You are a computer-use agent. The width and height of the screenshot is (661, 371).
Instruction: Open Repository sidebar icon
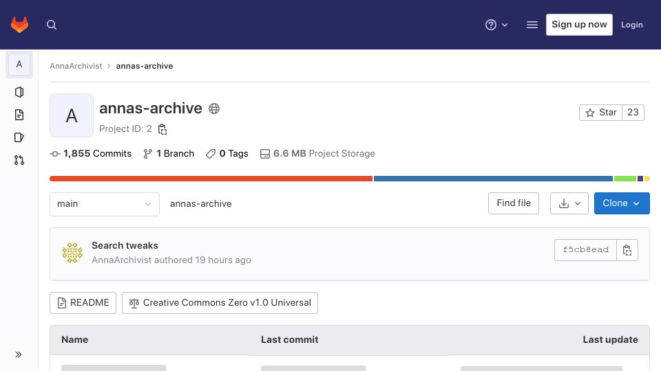tap(19, 115)
